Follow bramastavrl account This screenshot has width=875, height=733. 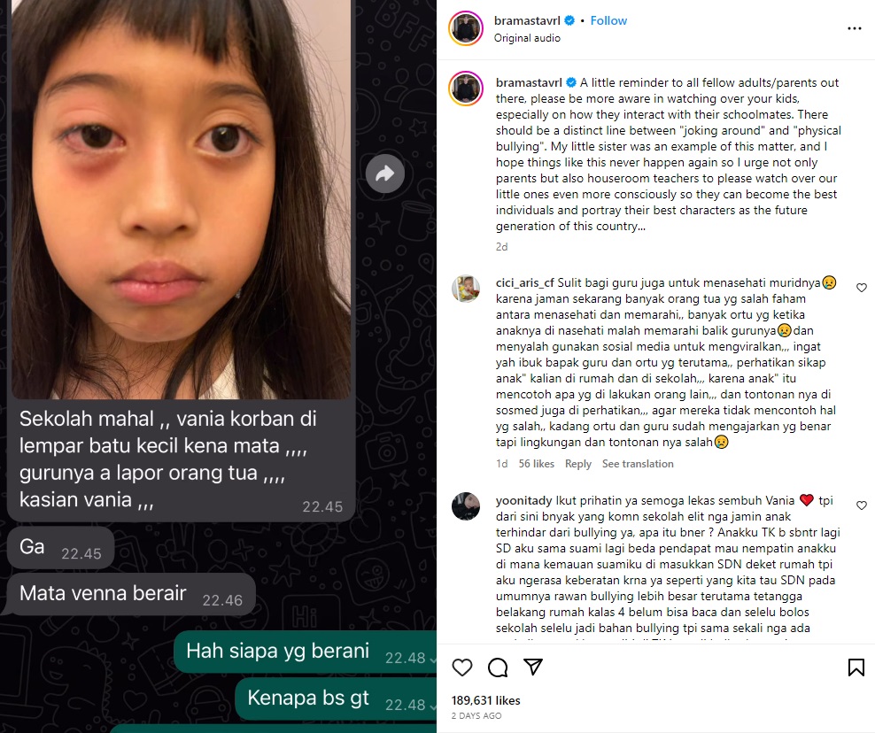pyautogui.click(x=608, y=20)
